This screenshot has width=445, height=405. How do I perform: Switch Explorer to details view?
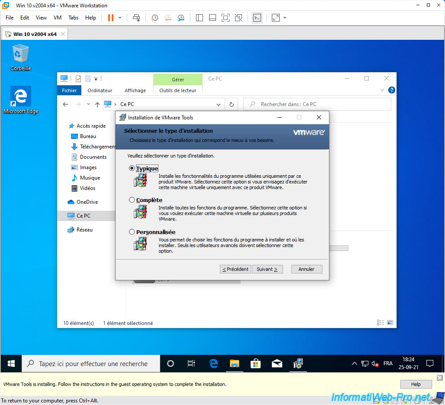click(x=381, y=323)
